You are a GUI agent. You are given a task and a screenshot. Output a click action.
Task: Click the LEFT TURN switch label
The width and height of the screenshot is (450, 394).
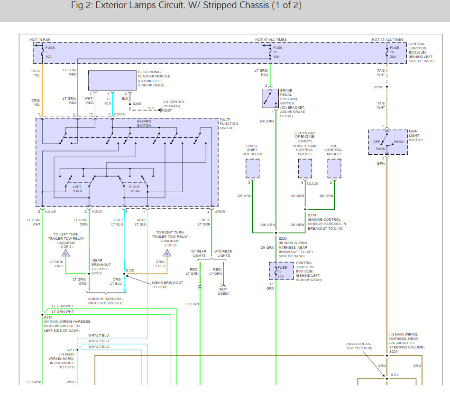(77, 189)
